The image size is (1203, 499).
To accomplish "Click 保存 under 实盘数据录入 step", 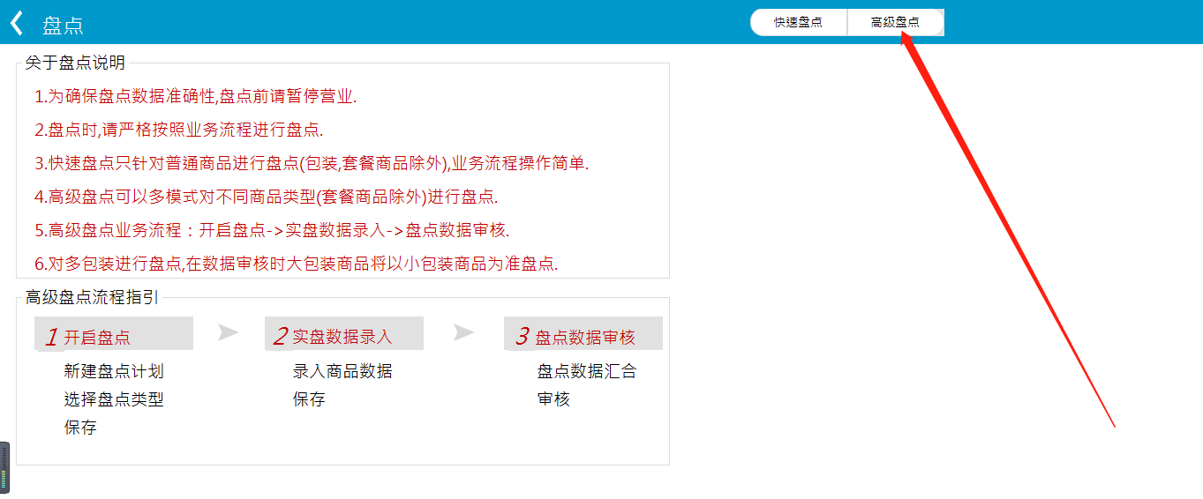I will pos(309,399).
